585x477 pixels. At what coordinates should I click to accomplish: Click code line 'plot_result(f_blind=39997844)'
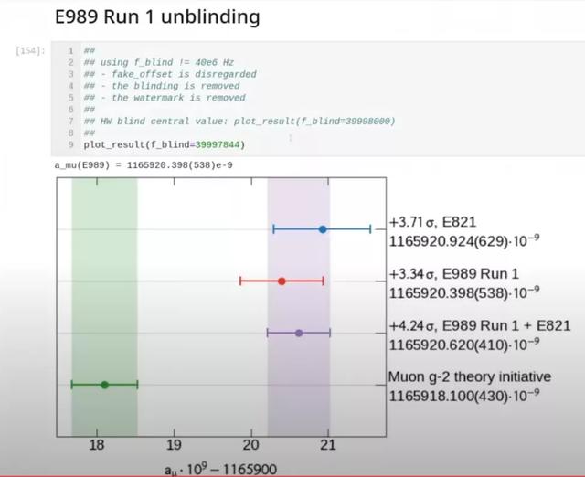[x=165, y=144]
